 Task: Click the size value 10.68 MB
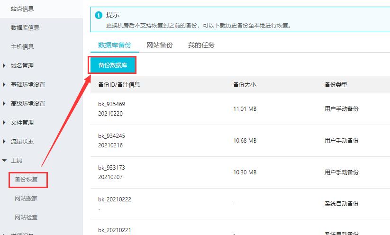coord(245,141)
